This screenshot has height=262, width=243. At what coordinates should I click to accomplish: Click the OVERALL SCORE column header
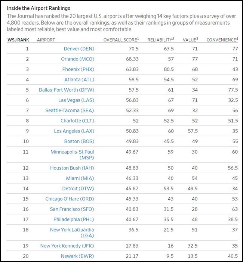click(120, 40)
